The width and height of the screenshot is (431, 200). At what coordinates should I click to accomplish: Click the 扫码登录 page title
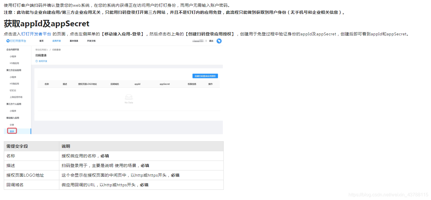[41, 55]
